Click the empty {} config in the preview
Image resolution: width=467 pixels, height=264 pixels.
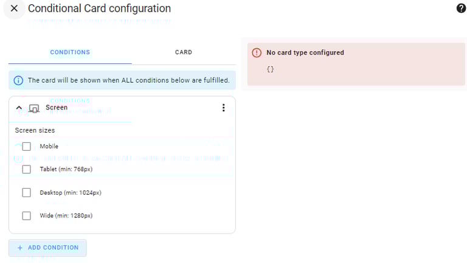click(x=271, y=69)
